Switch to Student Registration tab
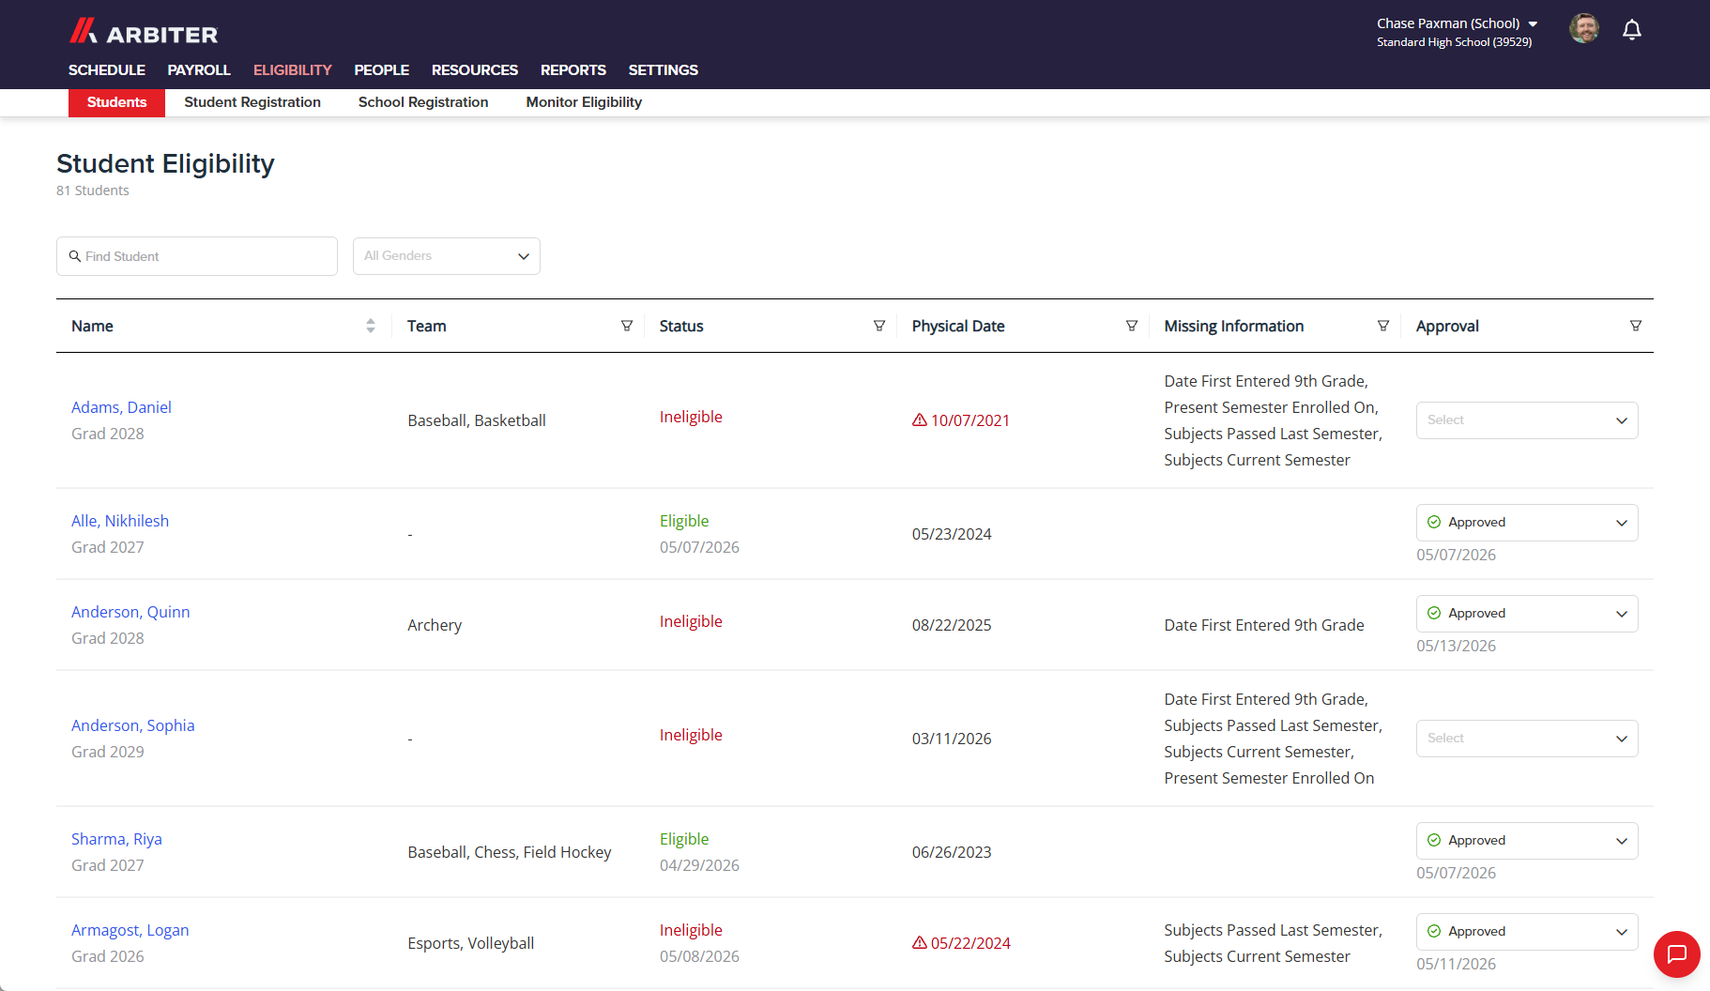The width and height of the screenshot is (1710, 991). (252, 102)
